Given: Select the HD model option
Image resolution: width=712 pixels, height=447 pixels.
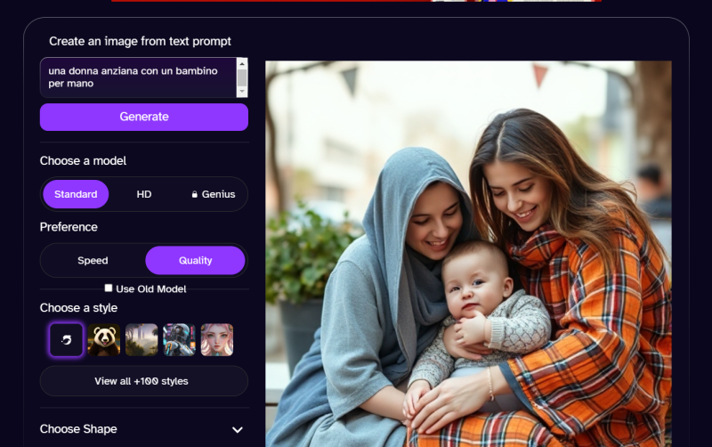Looking at the screenshot, I should (144, 194).
